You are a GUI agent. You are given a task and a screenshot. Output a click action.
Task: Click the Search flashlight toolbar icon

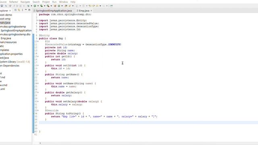(x=69, y=6)
